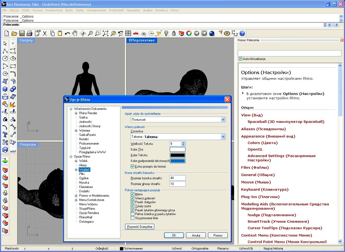The width and height of the screenshot is (345, 252).
Task: Expand the Pomoc w Modelowaniu tree node
Action: click(76, 196)
